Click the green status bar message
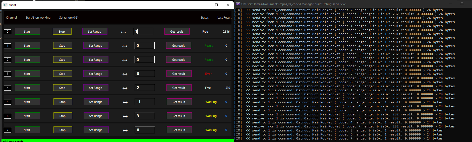Viewport: 472px width, 142px height. point(13,141)
